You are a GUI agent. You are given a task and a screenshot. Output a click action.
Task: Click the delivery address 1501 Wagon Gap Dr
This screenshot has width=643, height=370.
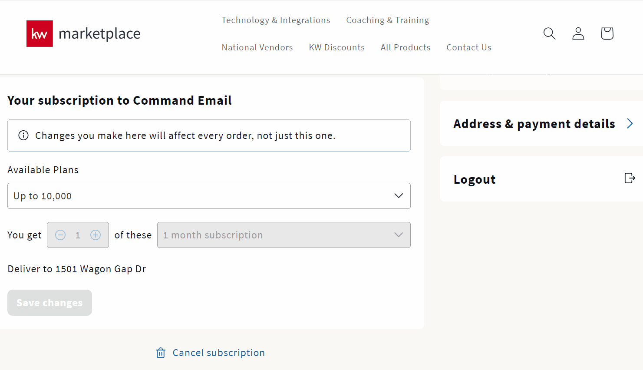100,269
